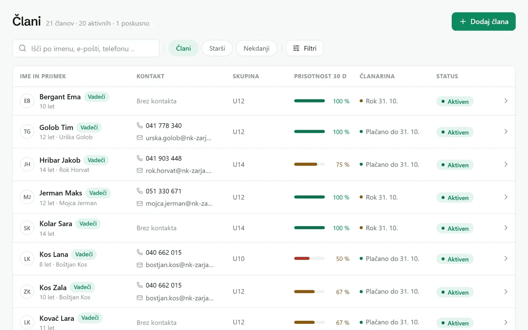Click the ZK avatar for Kos Zala
528x330 pixels.
27,292
